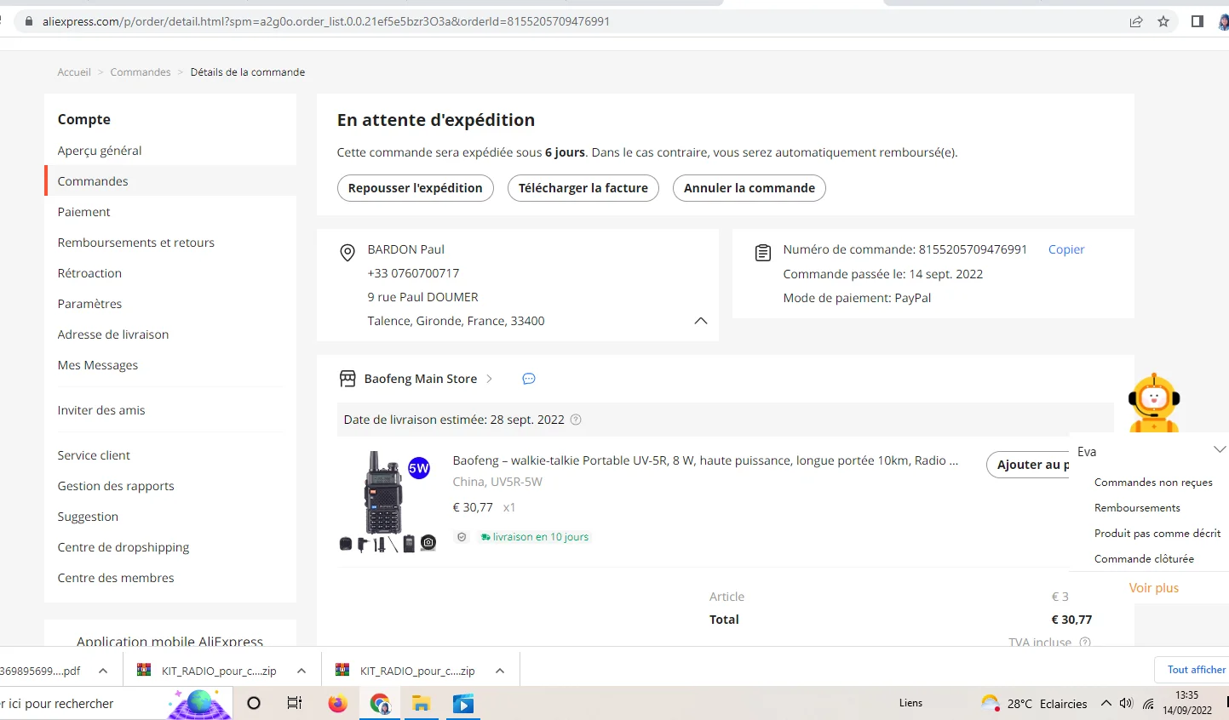The height and width of the screenshot is (720, 1229).
Task: Open Cortana circle icon on taskbar
Action: pos(254,703)
